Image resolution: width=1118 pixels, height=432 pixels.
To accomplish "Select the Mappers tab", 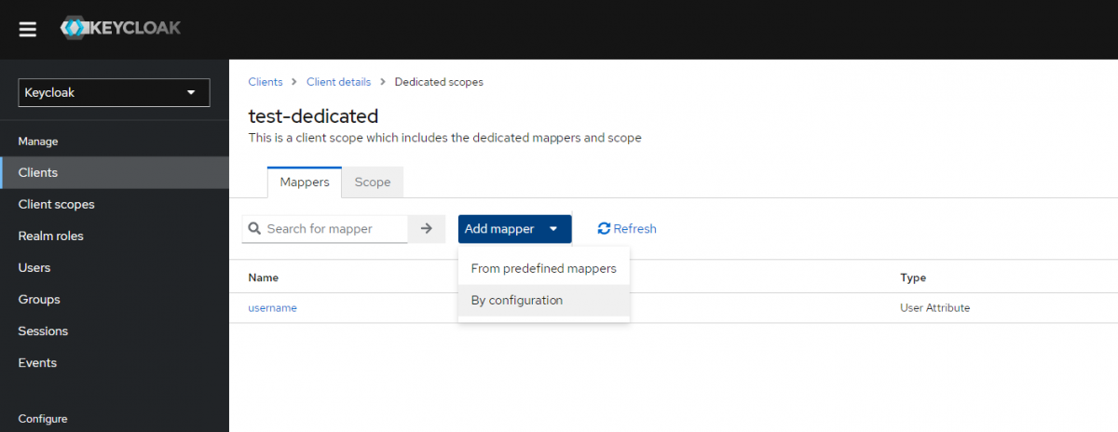I will tap(305, 182).
